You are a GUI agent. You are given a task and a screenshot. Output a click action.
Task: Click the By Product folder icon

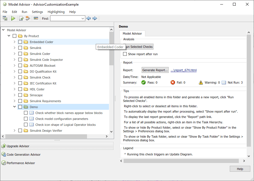[x=20, y=36]
